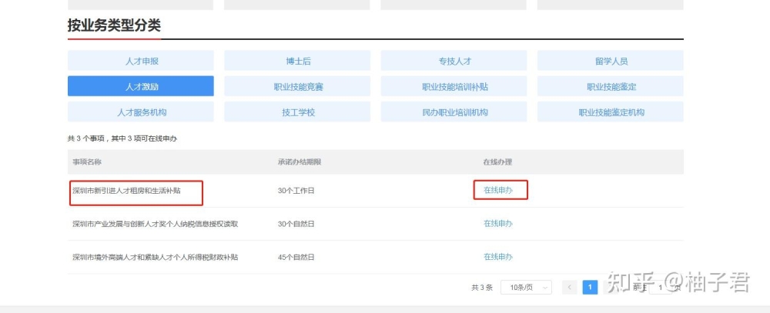Select page 1 in pagination
The height and width of the screenshot is (313, 770).
(590, 288)
